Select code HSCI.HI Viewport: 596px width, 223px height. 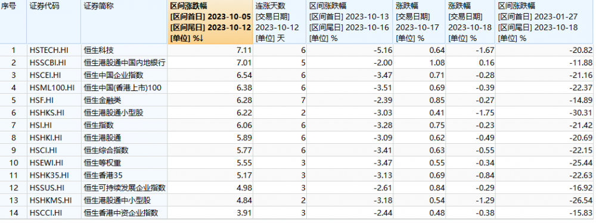43,150
